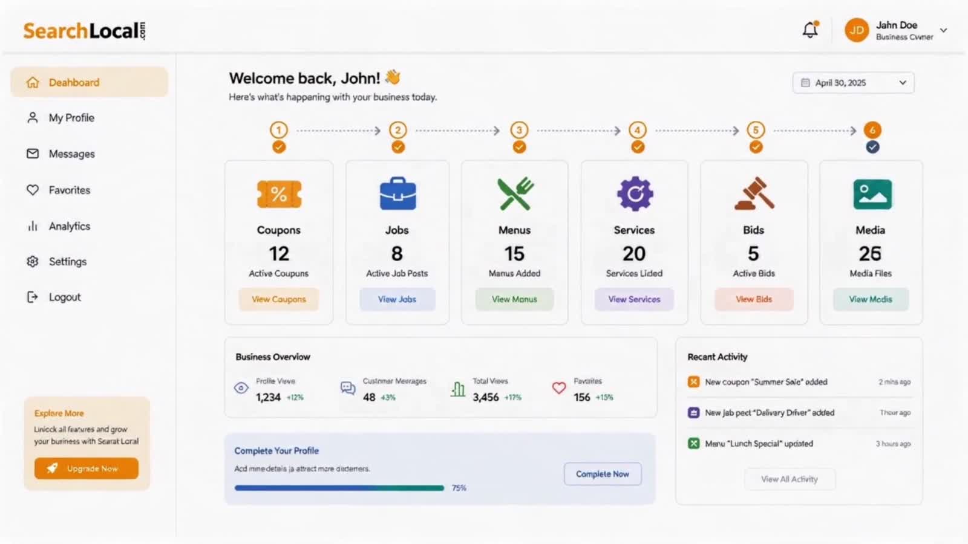
Task: Click step 3 circle above Menus
Action: pyautogui.click(x=519, y=130)
